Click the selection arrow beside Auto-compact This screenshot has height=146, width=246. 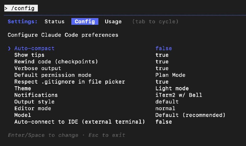point(9,49)
